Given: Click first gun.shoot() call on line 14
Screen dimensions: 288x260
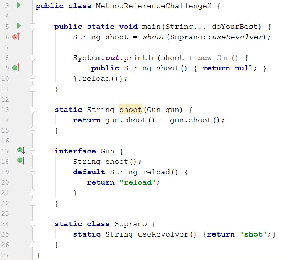Looking at the screenshot, I should click(x=130, y=120).
